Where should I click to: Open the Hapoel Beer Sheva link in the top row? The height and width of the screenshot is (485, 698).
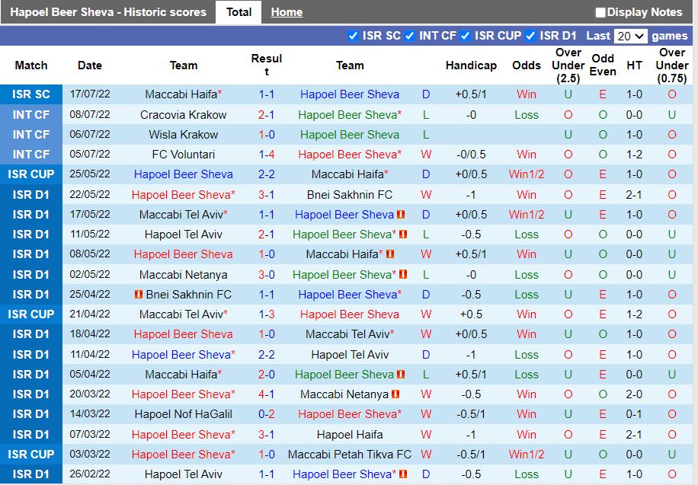point(349,94)
